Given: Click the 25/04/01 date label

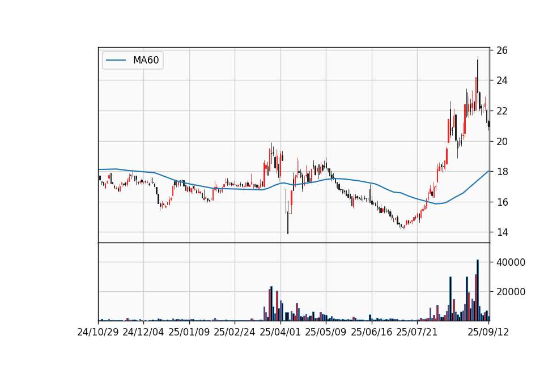Looking at the screenshot, I should [280, 332].
